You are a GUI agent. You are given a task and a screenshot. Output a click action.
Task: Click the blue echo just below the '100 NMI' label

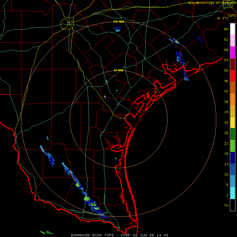tap(117, 29)
